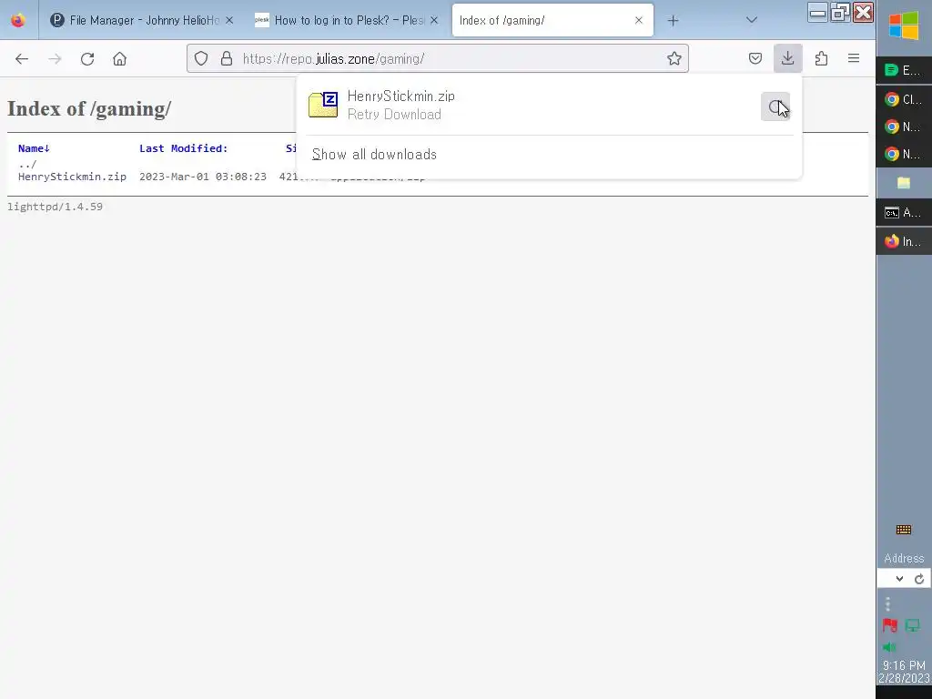Minimize the Firefox window
932x699 pixels.
coord(817,13)
